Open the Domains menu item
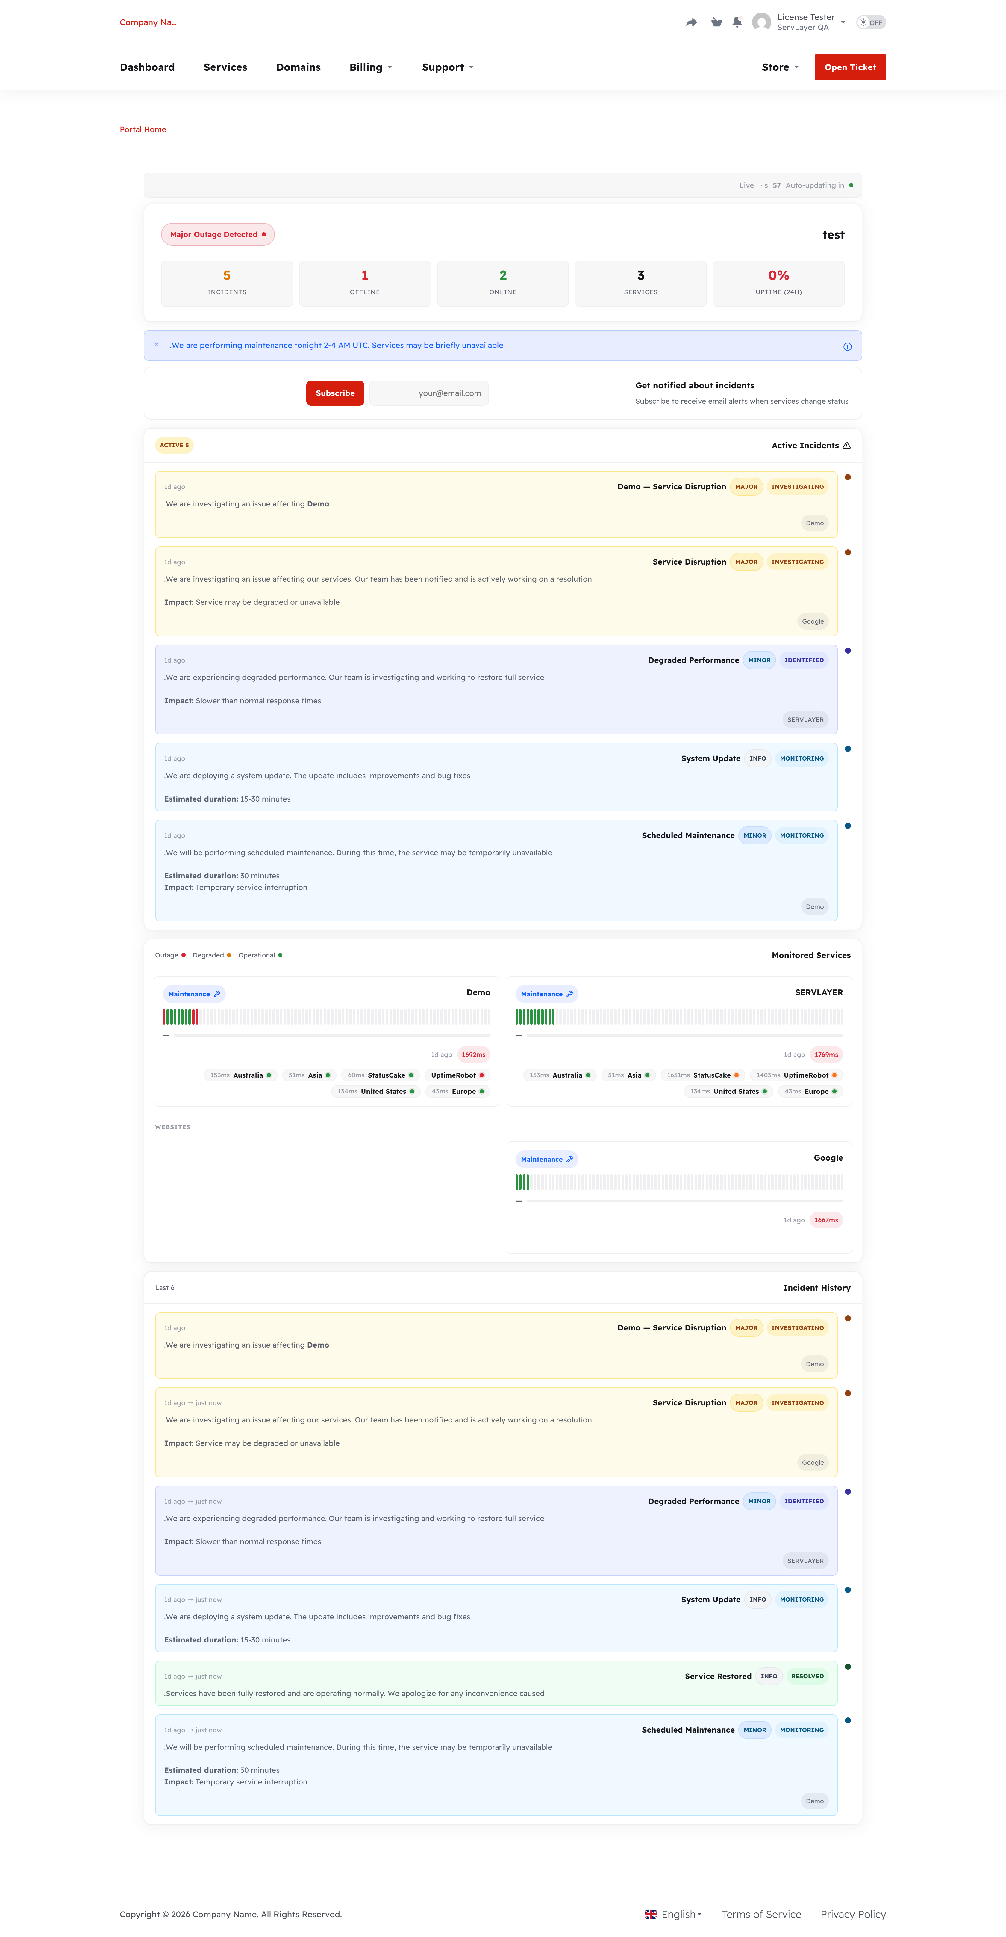The height and width of the screenshot is (1937, 1006). (298, 67)
